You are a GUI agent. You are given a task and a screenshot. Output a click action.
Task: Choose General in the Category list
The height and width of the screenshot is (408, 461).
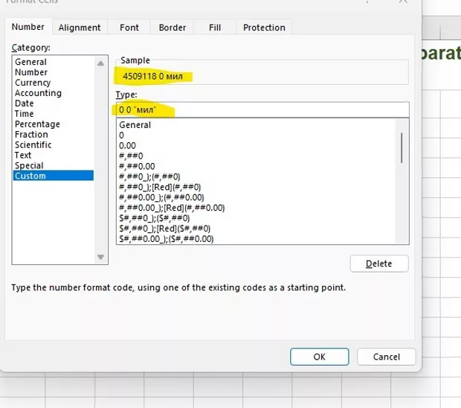(31, 62)
